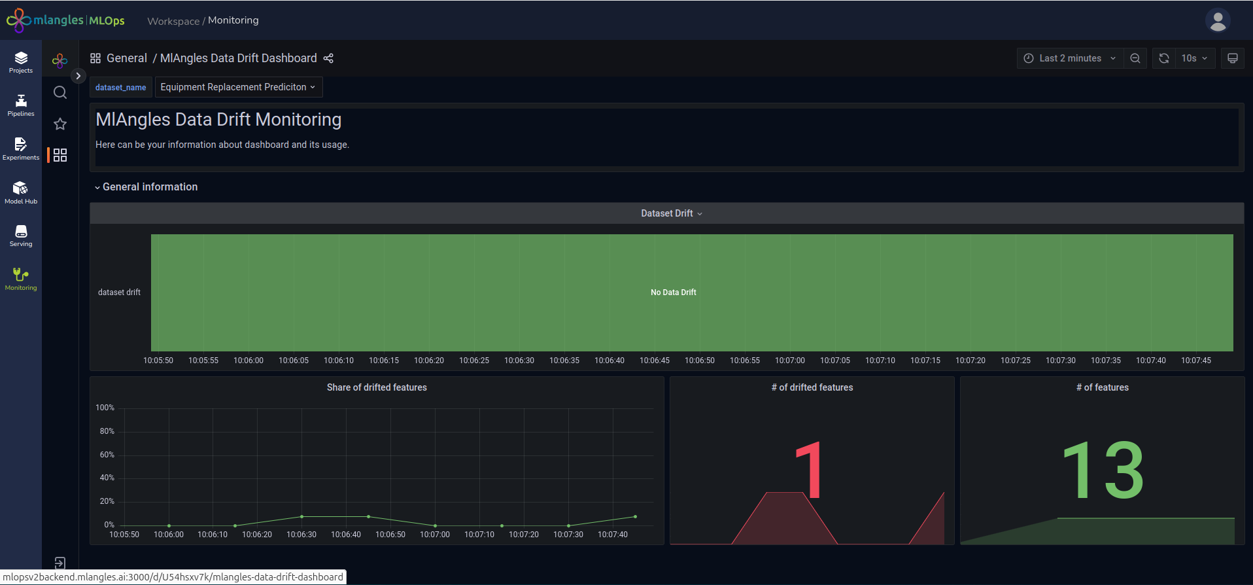The height and width of the screenshot is (585, 1253).
Task: Toggle kiosk view mode via monitor icon
Action: pyautogui.click(x=1233, y=58)
